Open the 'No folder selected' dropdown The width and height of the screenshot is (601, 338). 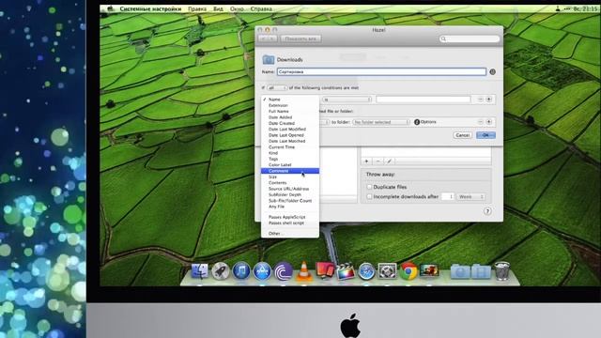click(381, 122)
